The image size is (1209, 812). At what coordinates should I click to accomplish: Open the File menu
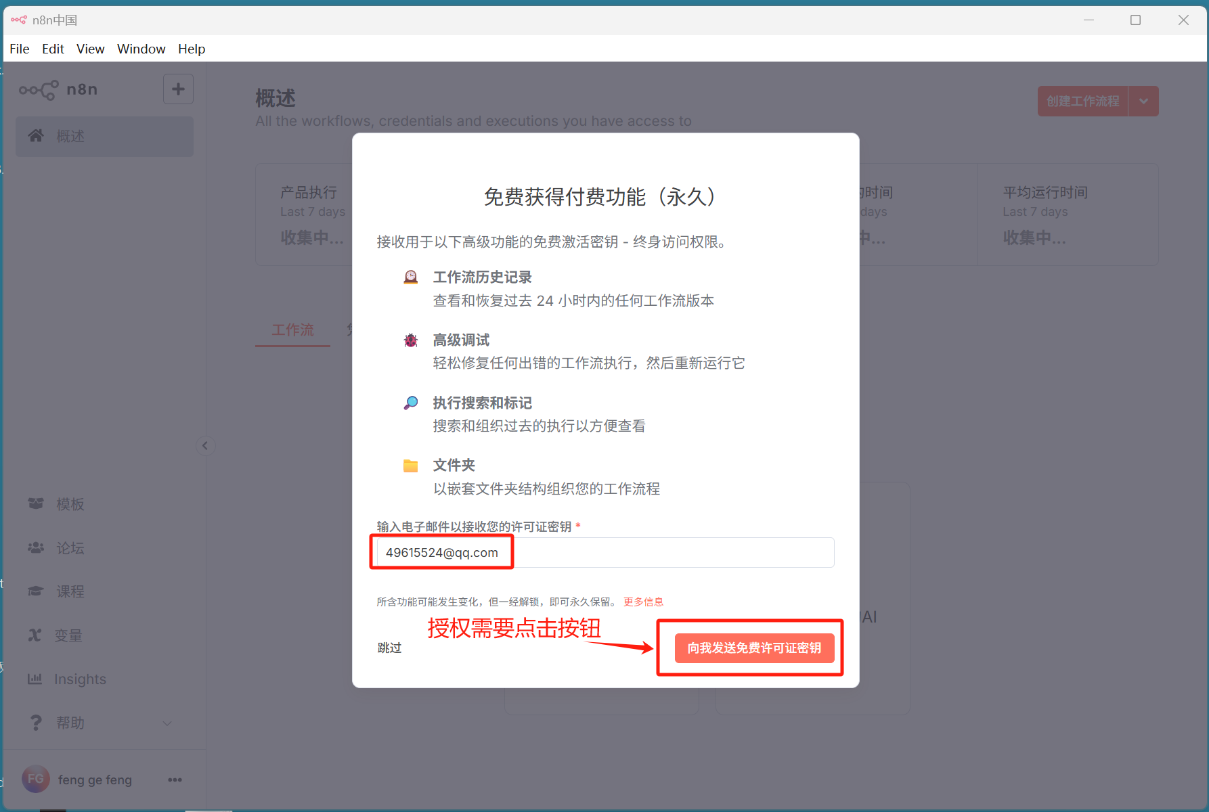click(20, 49)
